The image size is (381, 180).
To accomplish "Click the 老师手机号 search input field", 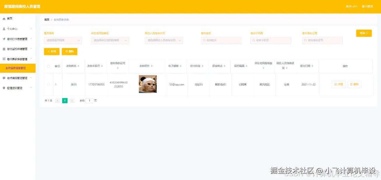I will click(271, 40).
